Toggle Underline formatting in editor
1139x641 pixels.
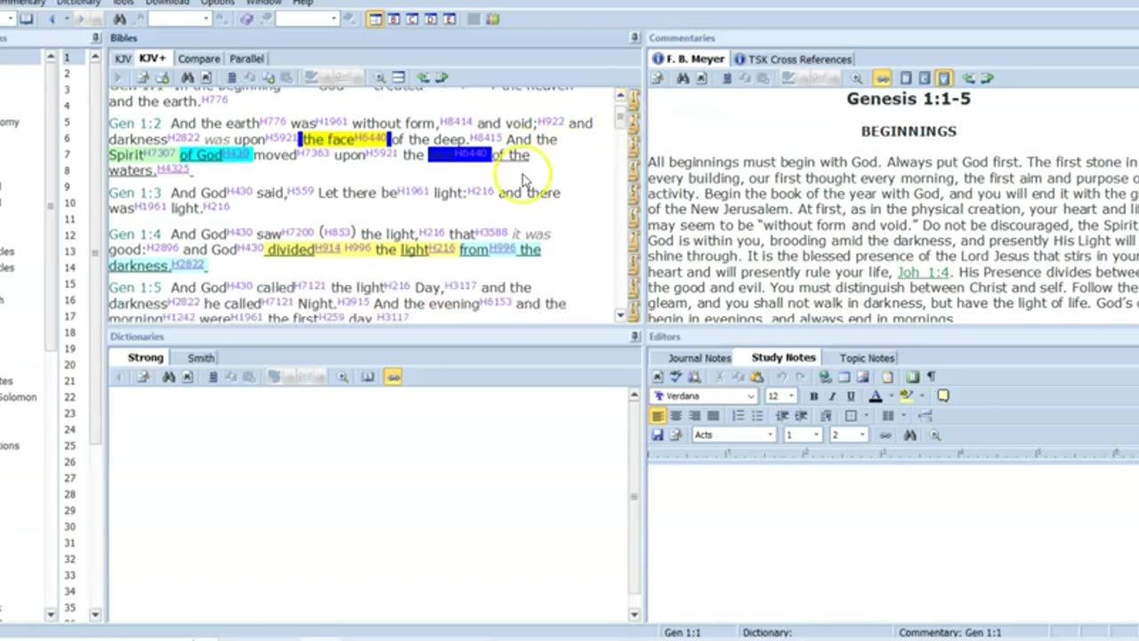click(x=851, y=396)
